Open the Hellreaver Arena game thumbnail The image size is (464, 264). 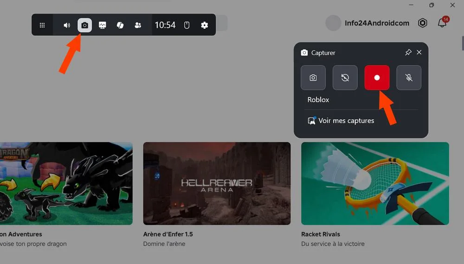point(217,183)
